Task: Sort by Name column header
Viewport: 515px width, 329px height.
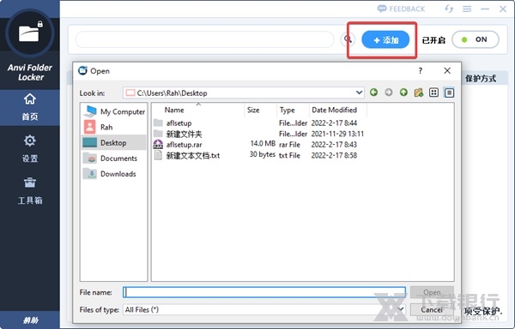Action: [x=198, y=111]
